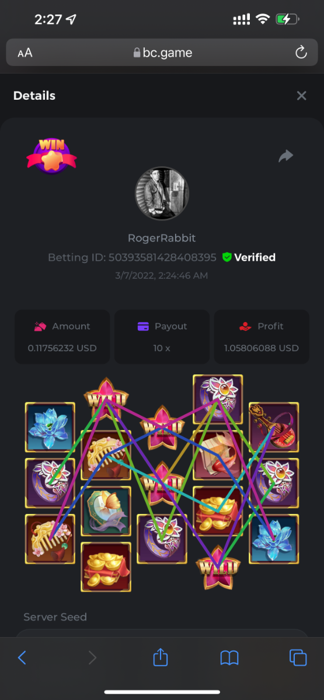Image resolution: width=324 pixels, height=700 pixels.
Task: Tap the bc.game address bar
Action: pyautogui.click(x=162, y=53)
